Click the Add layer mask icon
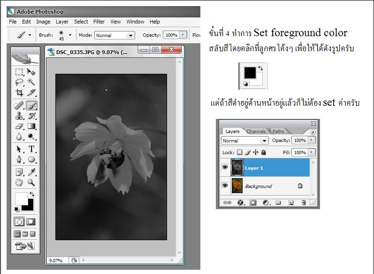This screenshot has height=274, width=374. click(253, 203)
